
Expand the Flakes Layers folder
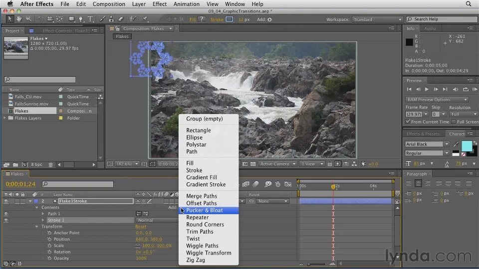tap(5, 118)
